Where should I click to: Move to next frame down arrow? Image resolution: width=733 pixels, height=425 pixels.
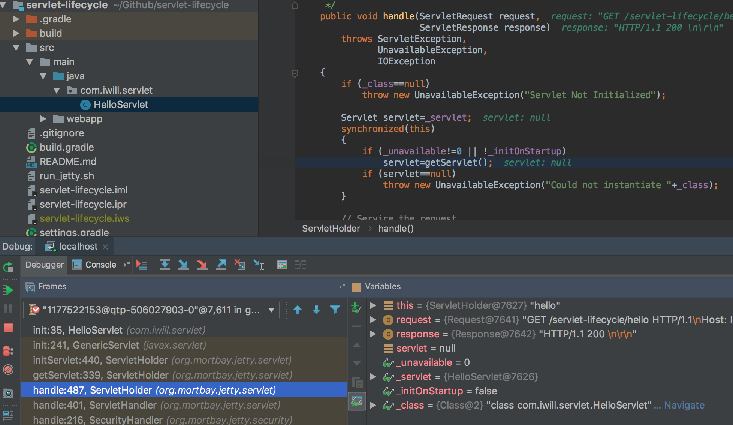[316, 310]
